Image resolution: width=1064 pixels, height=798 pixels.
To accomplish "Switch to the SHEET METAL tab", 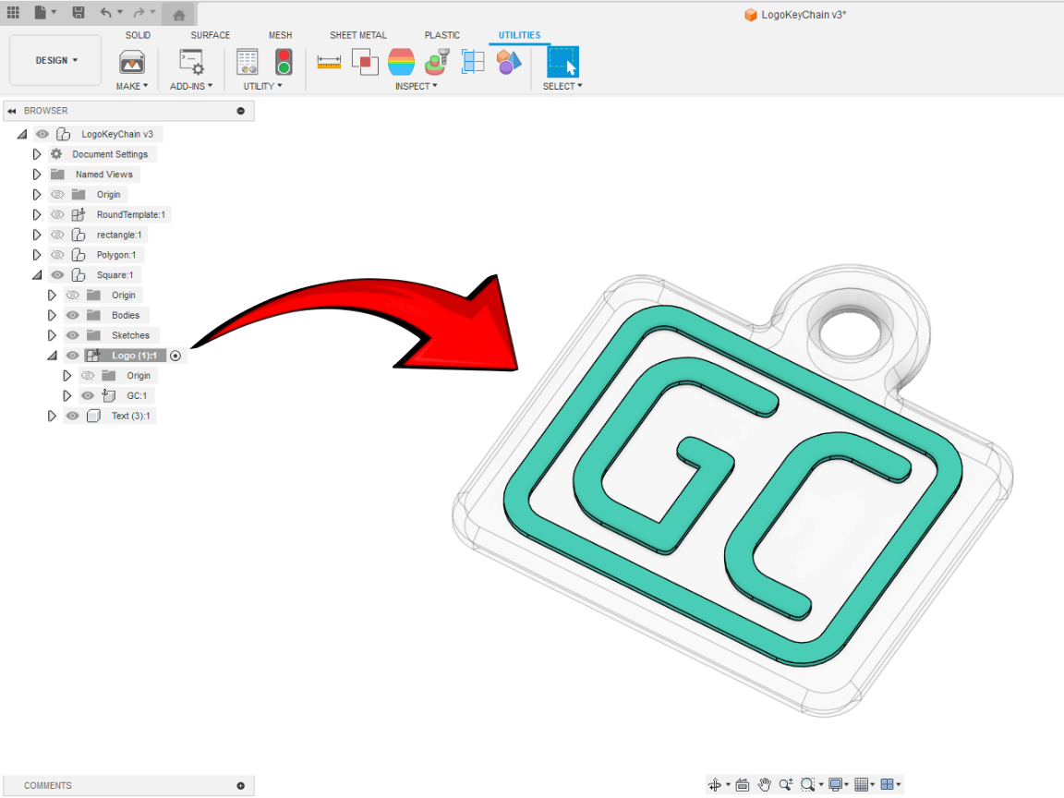I will 358,35.
